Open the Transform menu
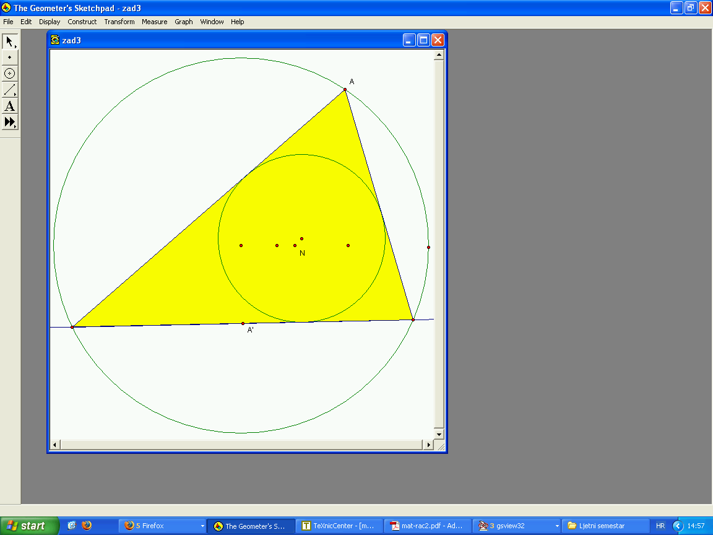 tap(119, 22)
